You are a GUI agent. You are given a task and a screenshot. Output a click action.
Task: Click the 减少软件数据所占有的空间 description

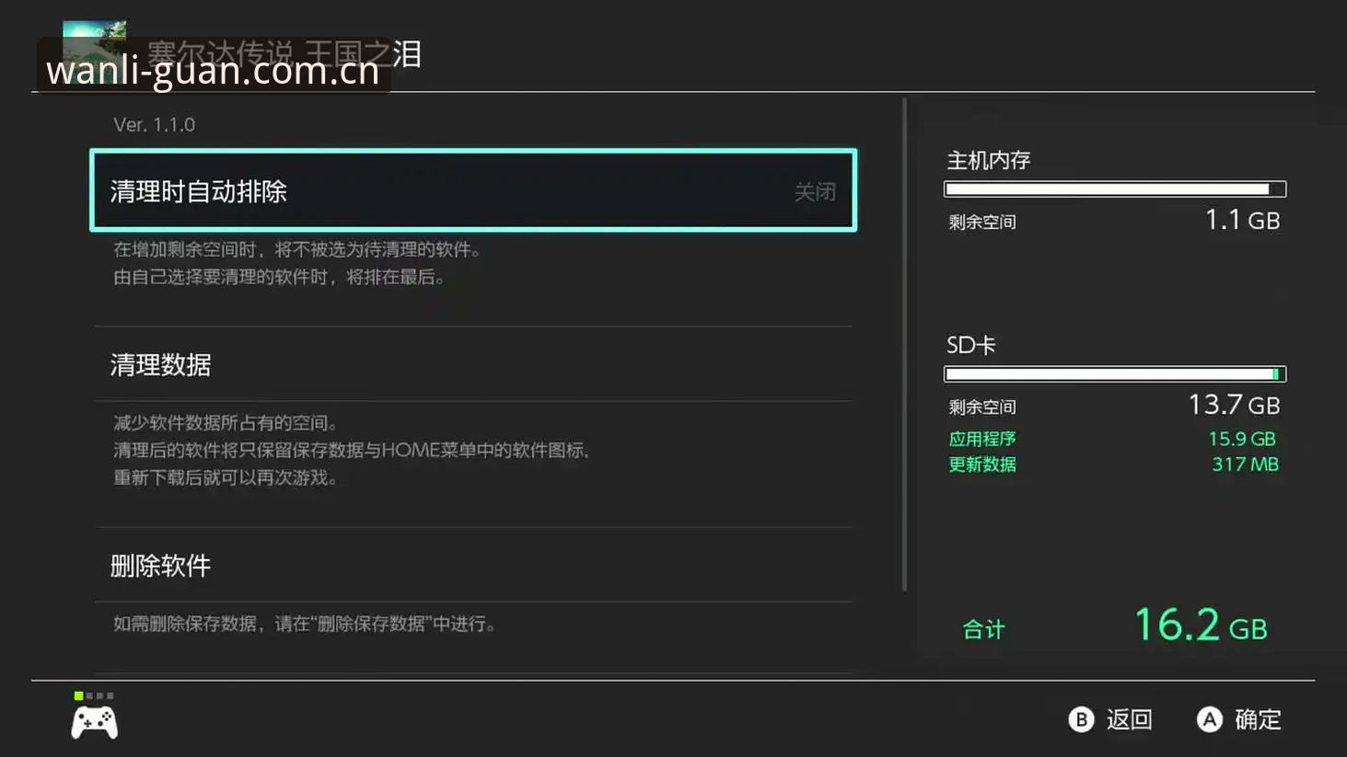pyautogui.click(x=226, y=423)
